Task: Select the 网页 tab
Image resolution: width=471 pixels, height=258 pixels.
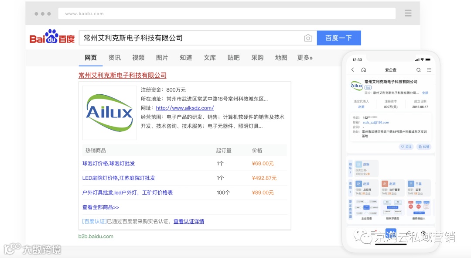Action: pyautogui.click(x=91, y=58)
